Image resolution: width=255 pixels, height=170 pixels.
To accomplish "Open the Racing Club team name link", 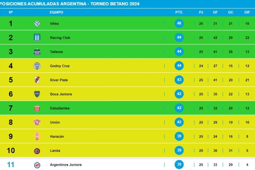I will [60, 38].
